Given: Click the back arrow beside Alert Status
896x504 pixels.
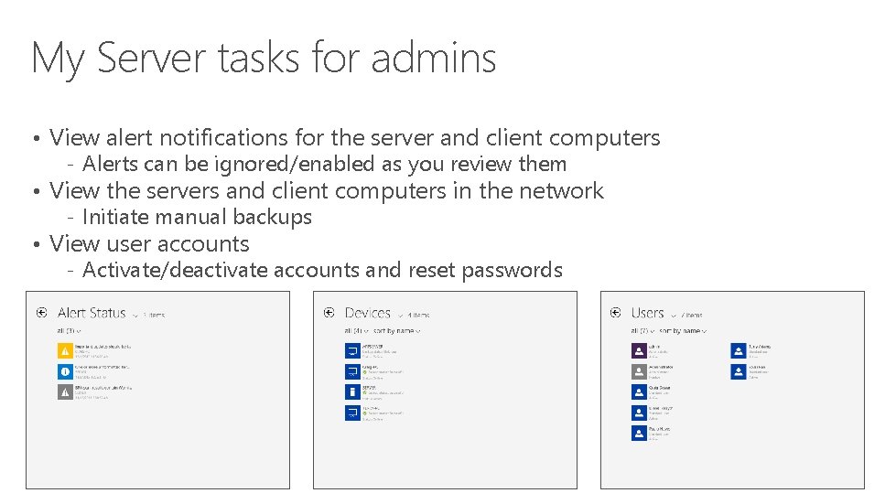Looking at the screenshot, I should (x=41, y=313).
